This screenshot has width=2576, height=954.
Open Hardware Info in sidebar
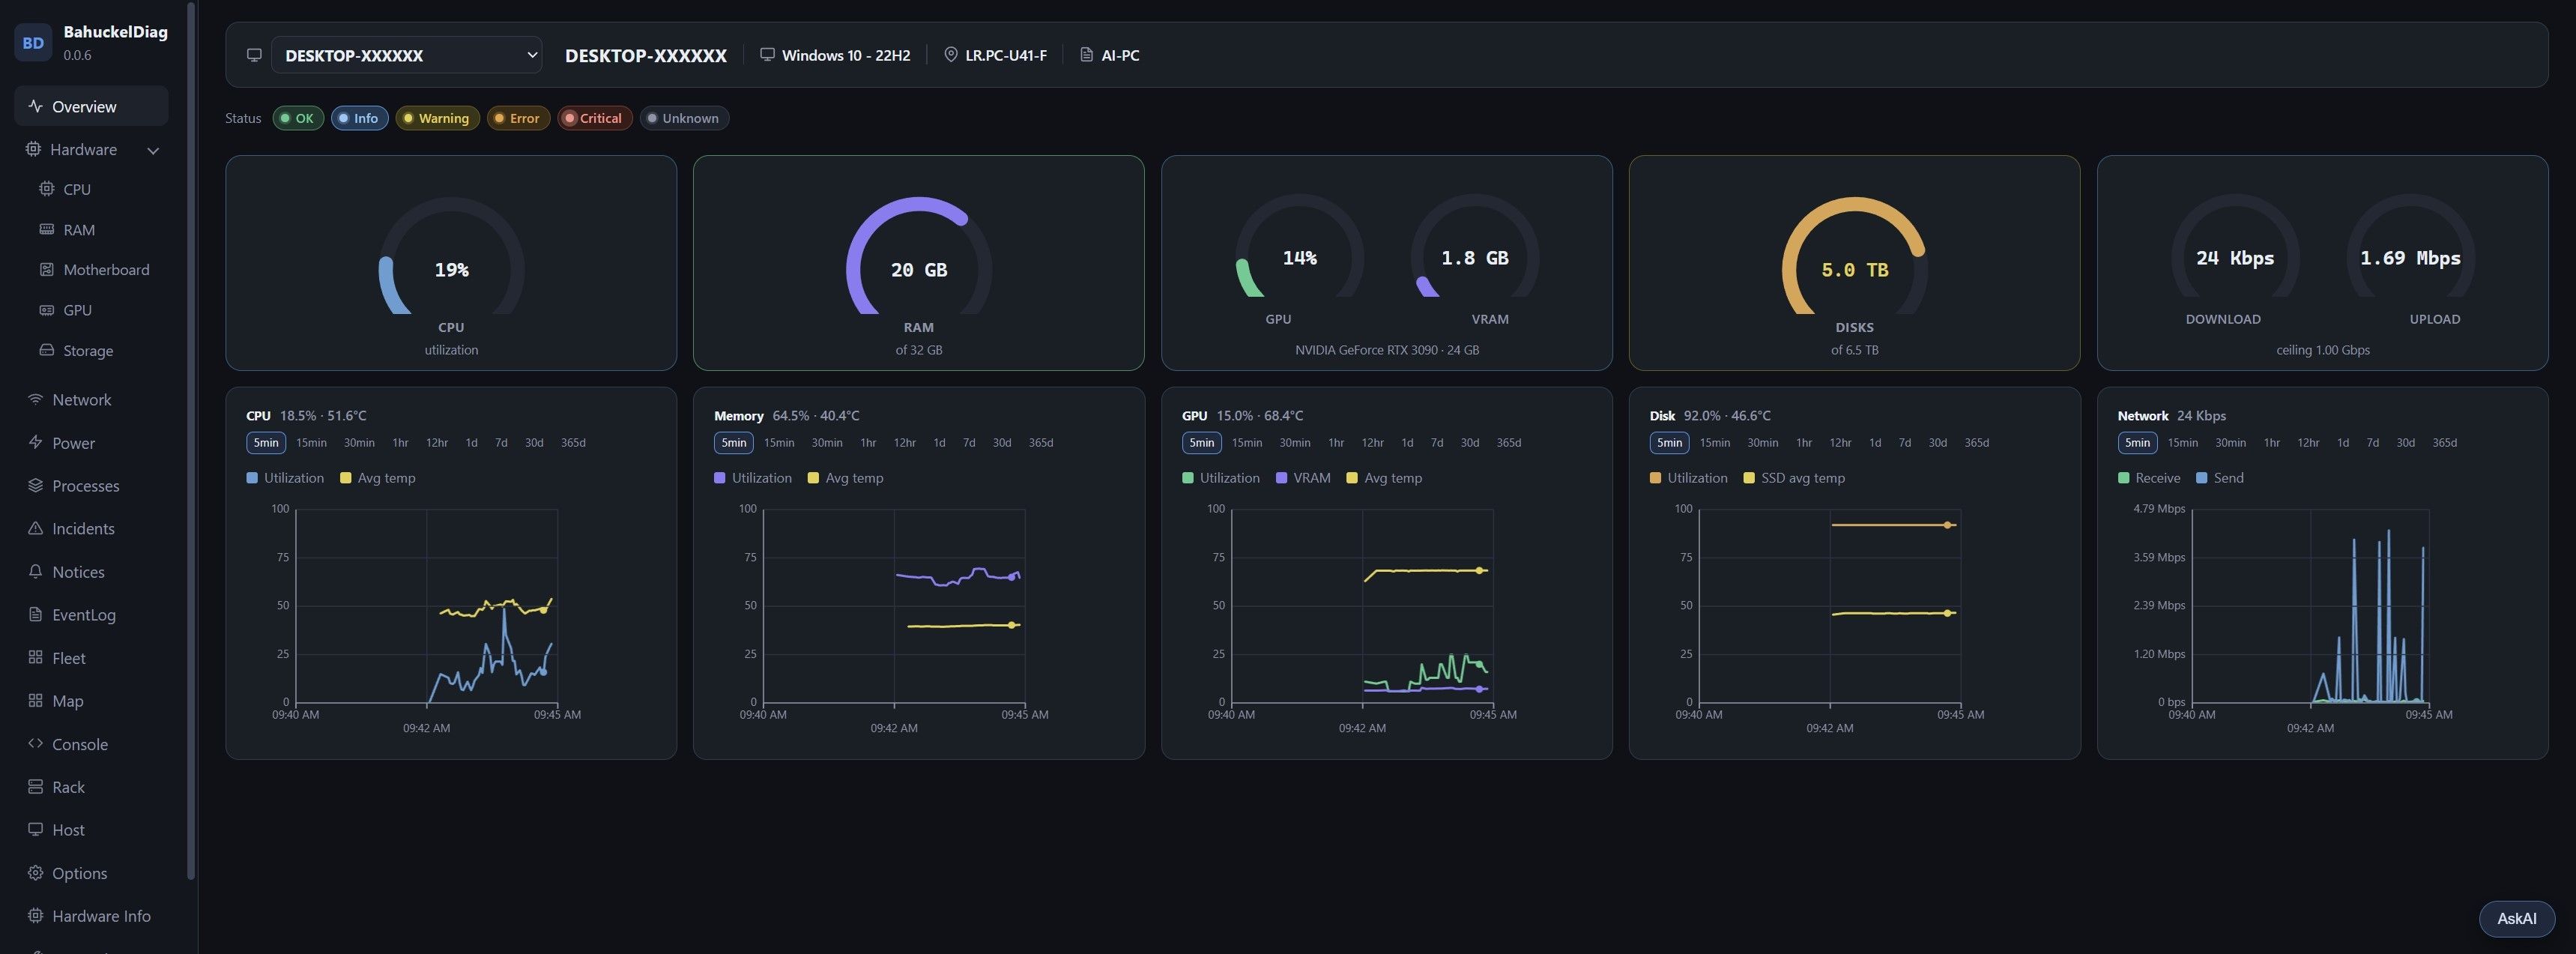pos(90,915)
